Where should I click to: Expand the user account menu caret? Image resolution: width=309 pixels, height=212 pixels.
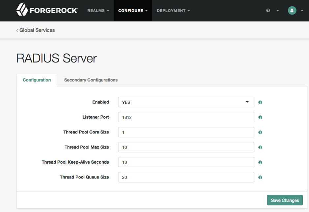(x=302, y=11)
